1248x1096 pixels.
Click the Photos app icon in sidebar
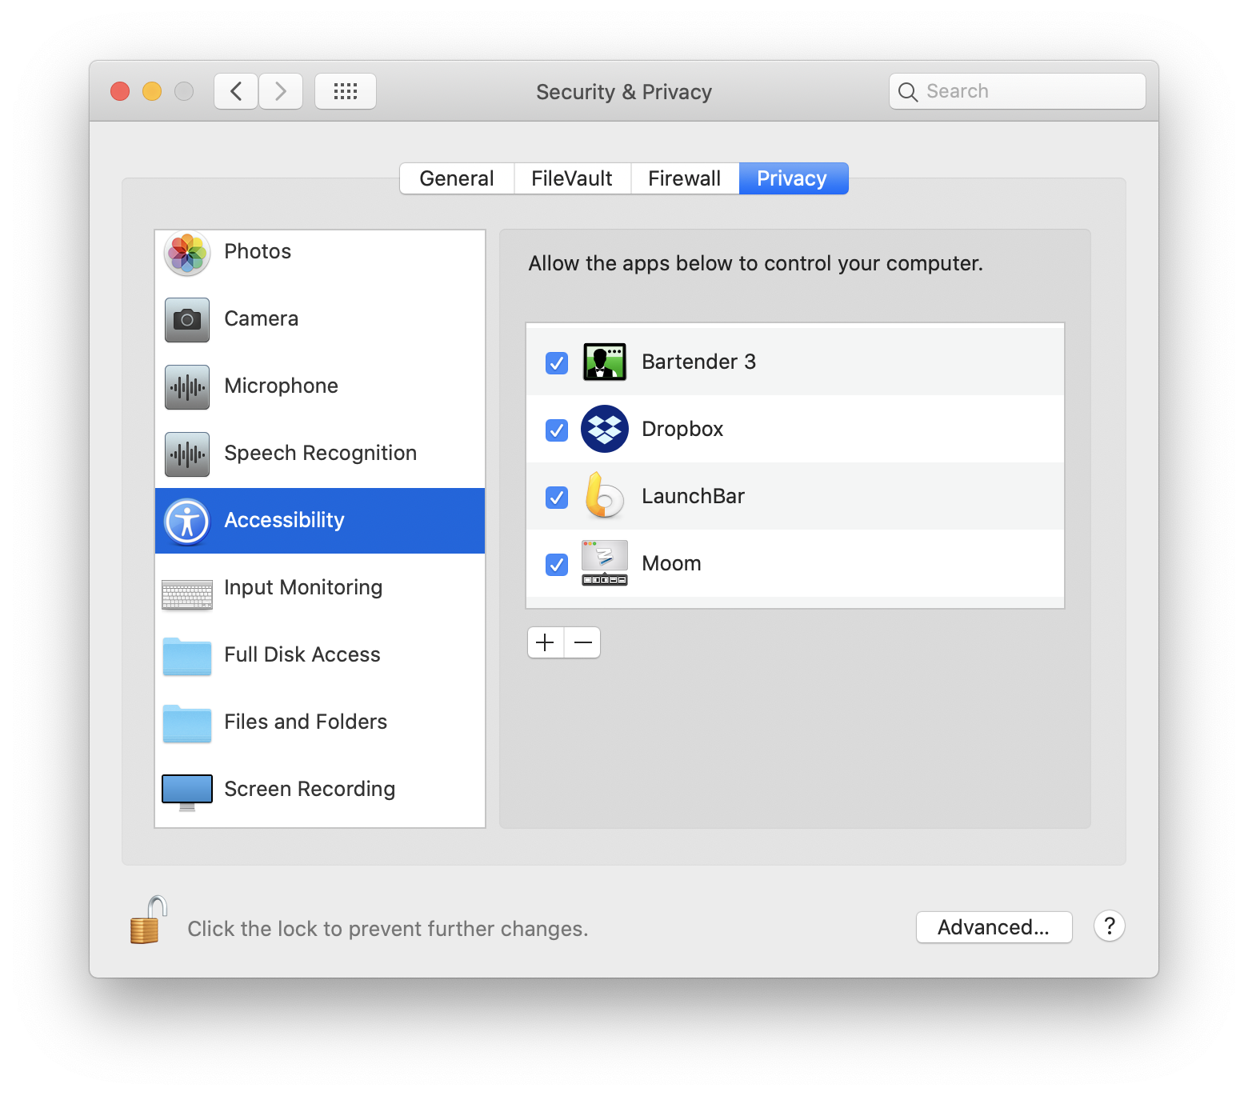187,253
